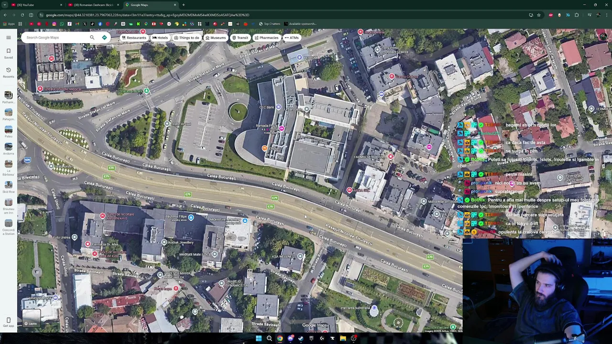Select the ATMs chip
Screen dimensions: 612x344
(291, 38)
